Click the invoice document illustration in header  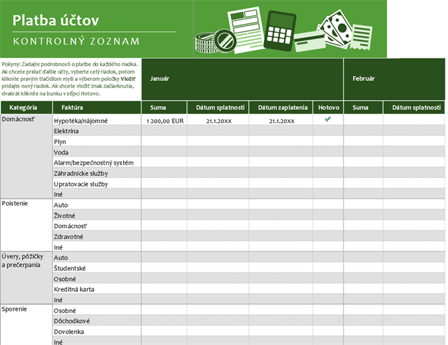click(246, 30)
